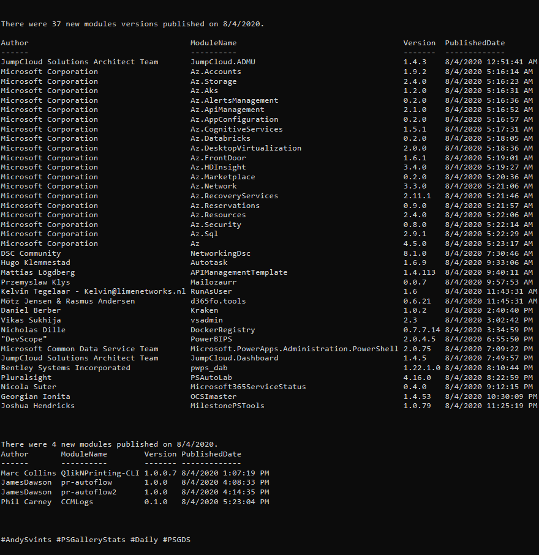
Task: Click Az.DesktopVirtualization module name
Action: (x=246, y=148)
